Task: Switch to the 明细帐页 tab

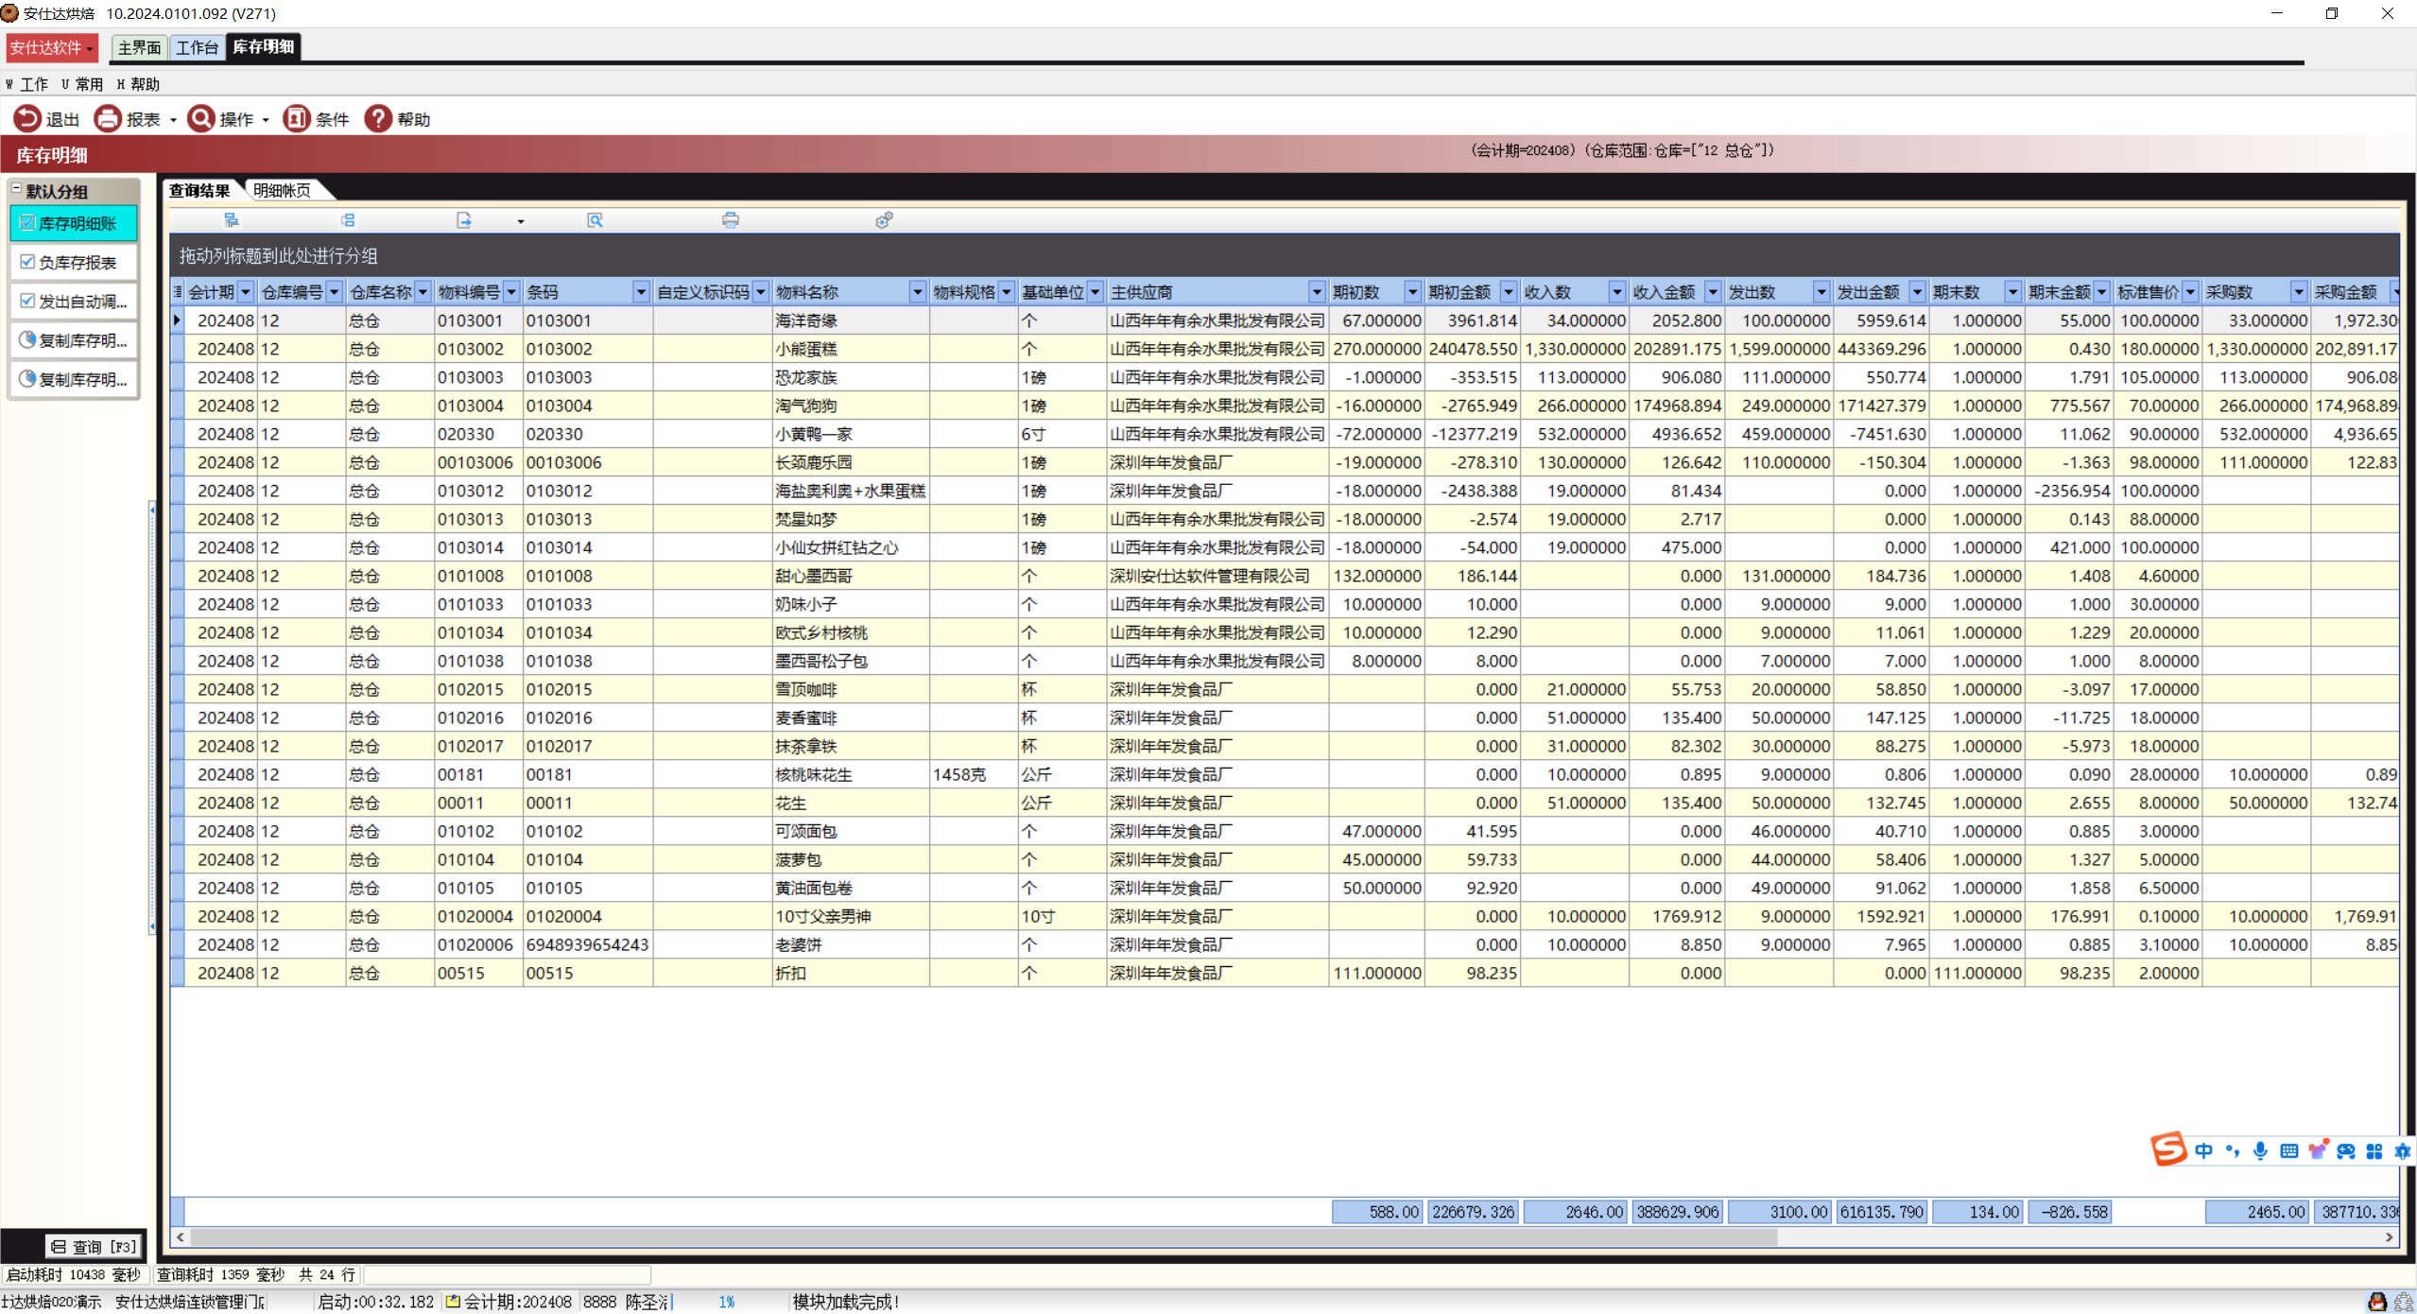Action: pyautogui.click(x=283, y=191)
